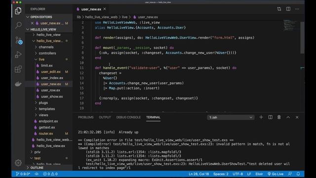
Task: Open endpoint.ex in the file tree
Action: (48, 121)
